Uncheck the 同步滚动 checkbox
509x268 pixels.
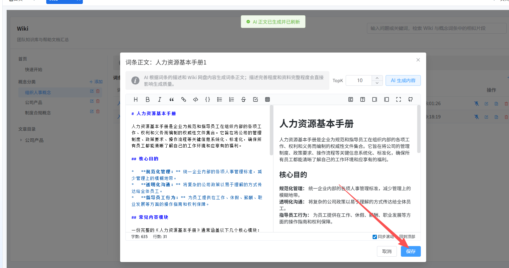375,237
